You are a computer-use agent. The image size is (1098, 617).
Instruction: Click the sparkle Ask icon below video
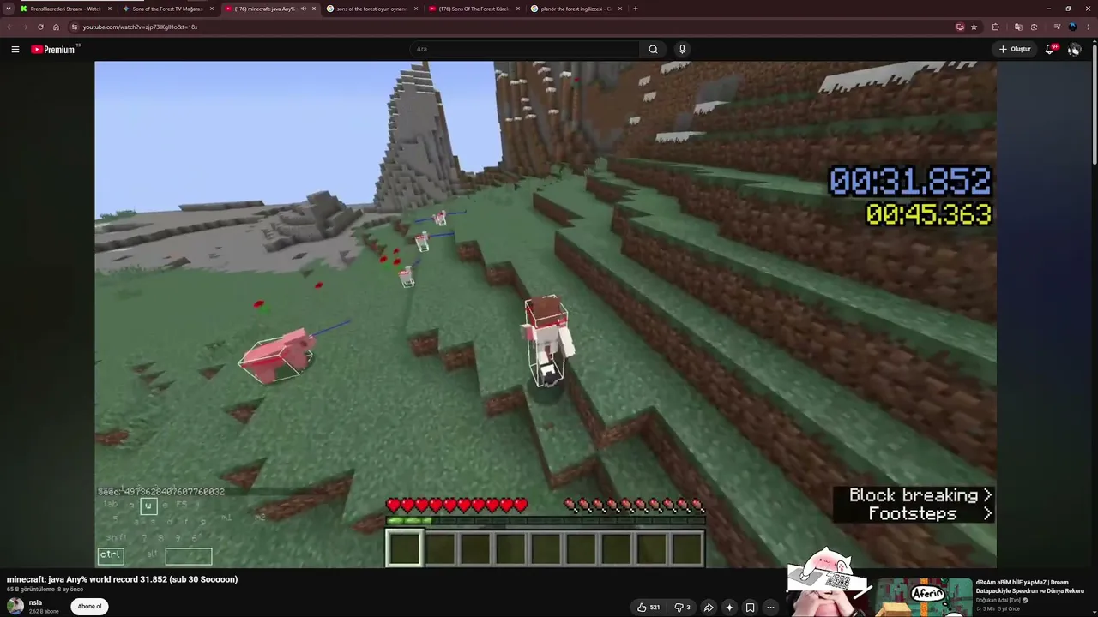[729, 608]
